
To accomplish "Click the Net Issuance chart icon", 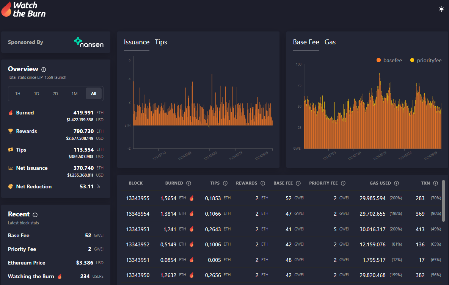I will [11, 168].
